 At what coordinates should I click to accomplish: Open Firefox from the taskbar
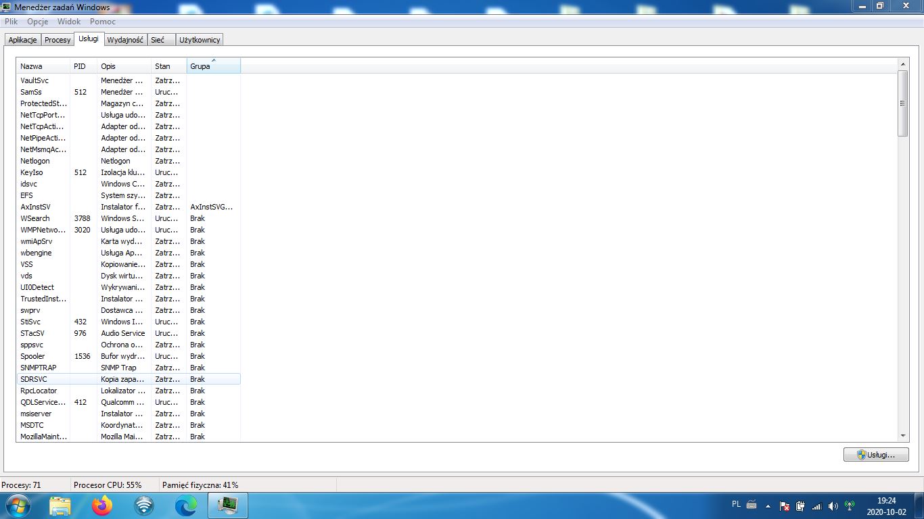click(x=102, y=505)
